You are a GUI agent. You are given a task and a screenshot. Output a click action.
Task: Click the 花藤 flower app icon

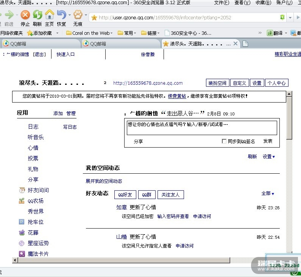pyautogui.click(x=22, y=232)
